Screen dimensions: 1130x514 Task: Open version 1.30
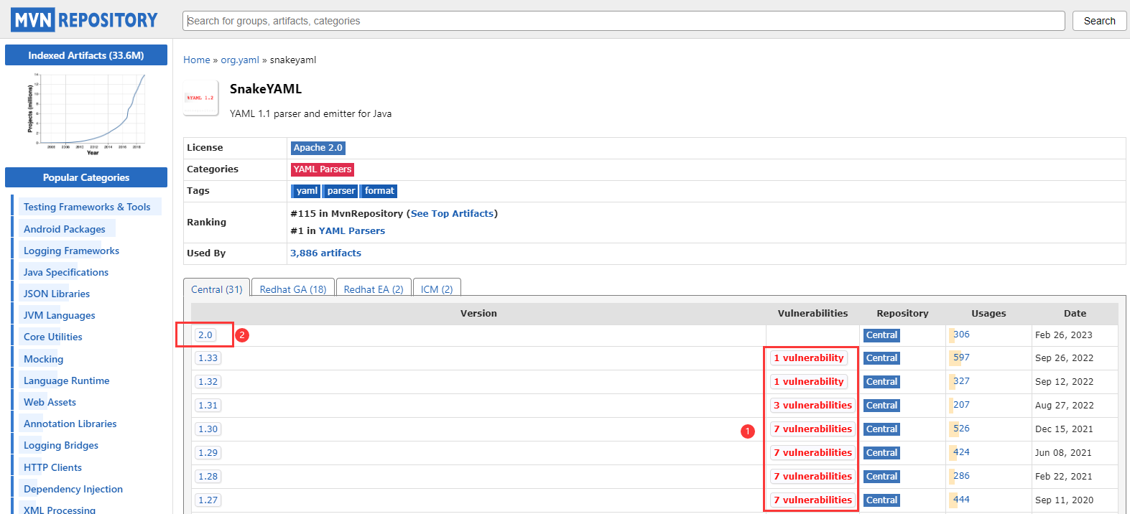(208, 429)
